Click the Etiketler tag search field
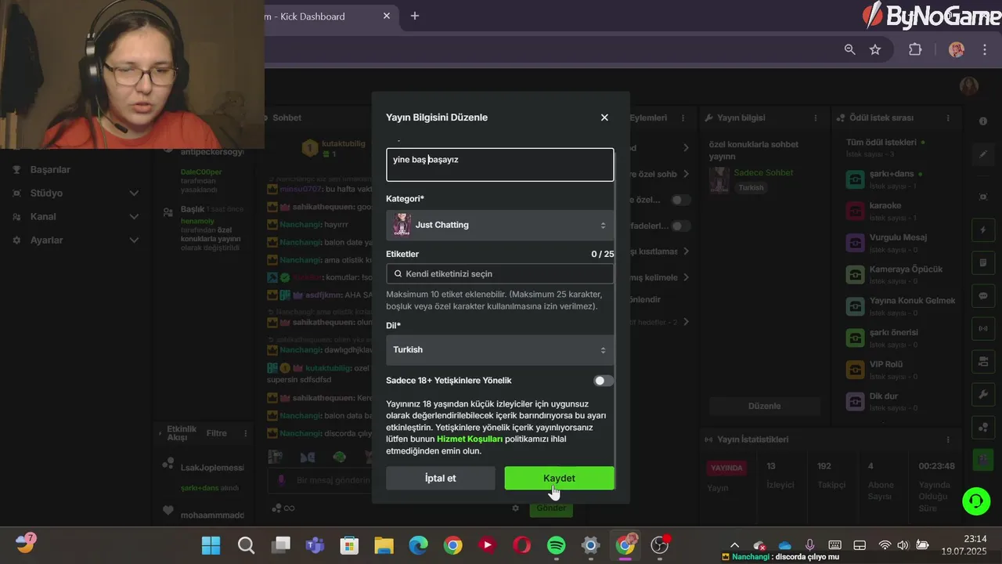The image size is (1002, 564). click(499, 273)
